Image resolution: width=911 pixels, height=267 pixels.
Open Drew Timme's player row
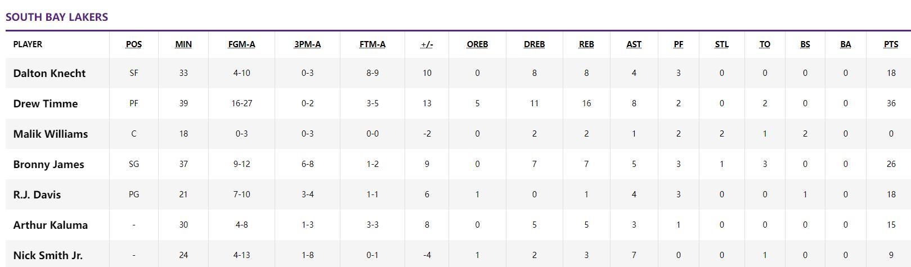46,103
